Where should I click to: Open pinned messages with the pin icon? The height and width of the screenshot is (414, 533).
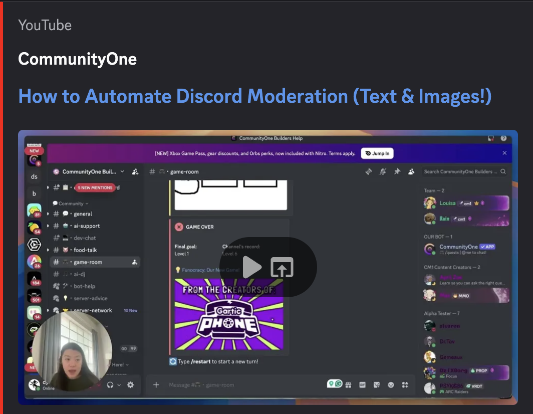(x=397, y=171)
